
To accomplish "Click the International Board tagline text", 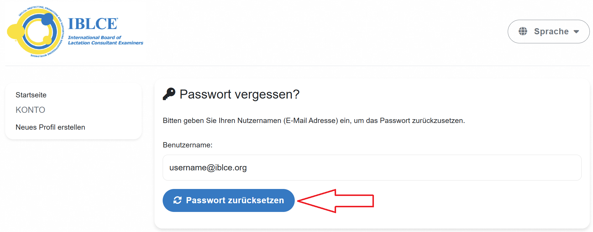I will pos(106,40).
